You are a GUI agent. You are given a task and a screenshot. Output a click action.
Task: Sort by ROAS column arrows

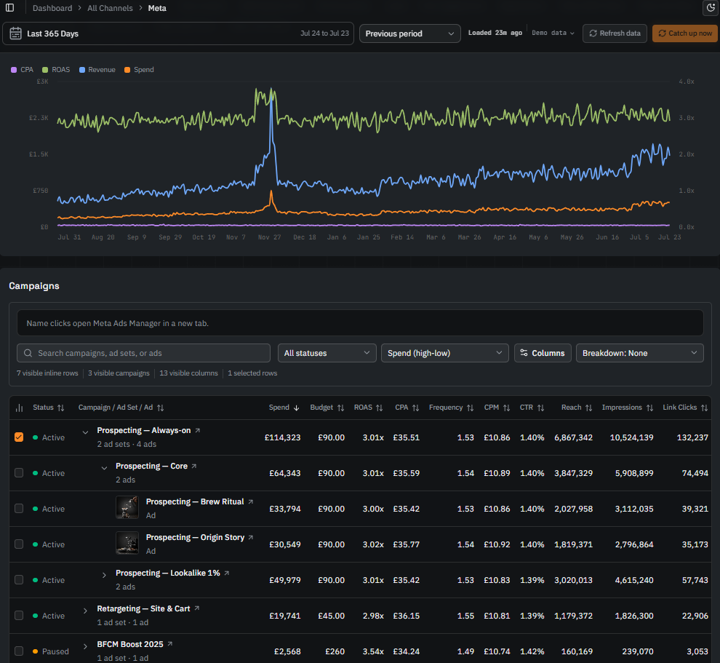tap(380, 408)
